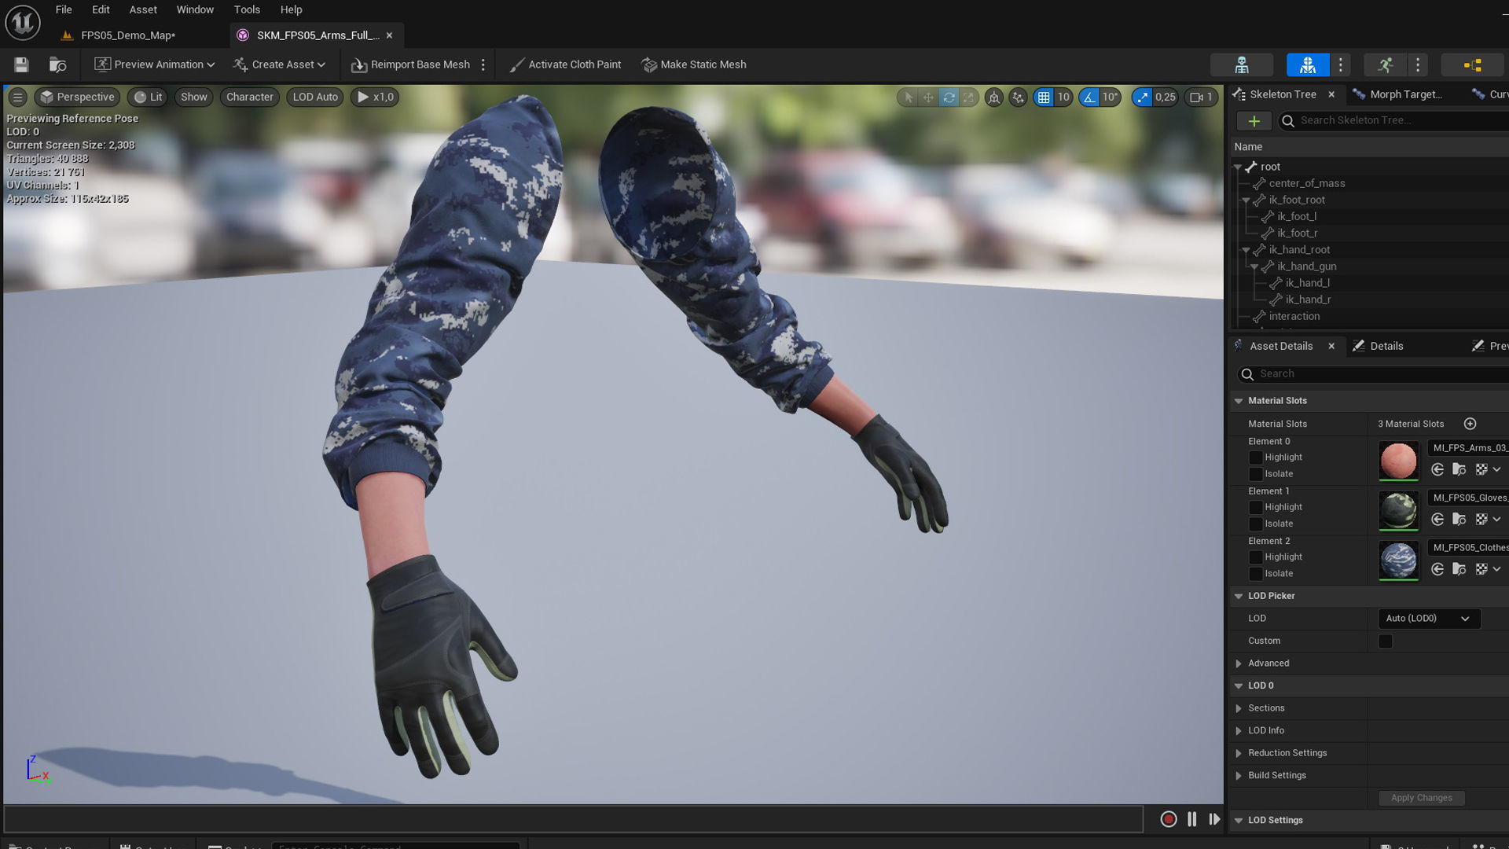This screenshot has width=1509, height=849.
Task: Pause the preview playback
Action: click(x=1192, y=819)
